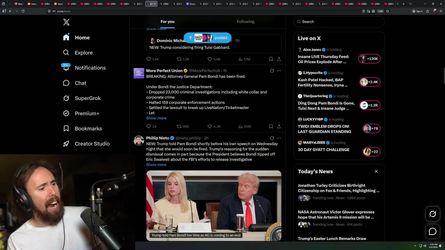
Task: Share the More Perfect Union post
Action: [x=279, y=126]
